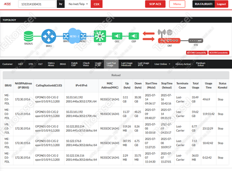Click the blue BRAS router icon
Image resolution: width=232 pixels, height=171 pixels.
point(49,37)
